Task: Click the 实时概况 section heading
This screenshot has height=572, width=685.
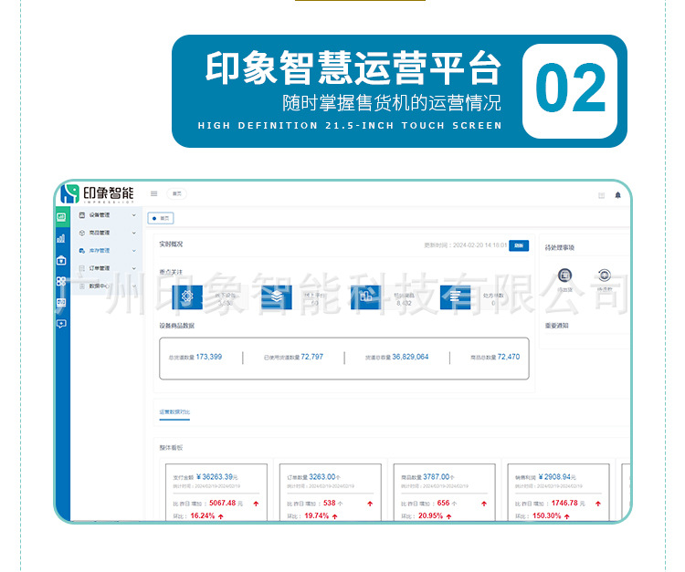Action: pyautogui.click(x=171, y=244)
